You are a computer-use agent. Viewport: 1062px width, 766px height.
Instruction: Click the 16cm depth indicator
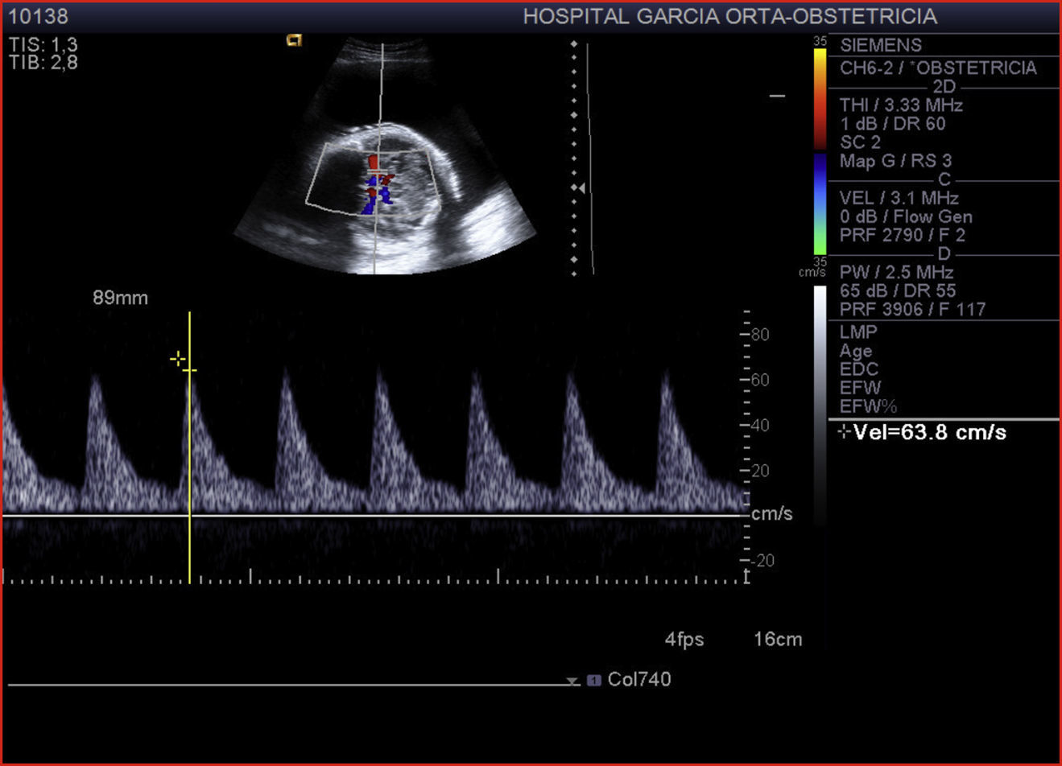pos(777,640)
